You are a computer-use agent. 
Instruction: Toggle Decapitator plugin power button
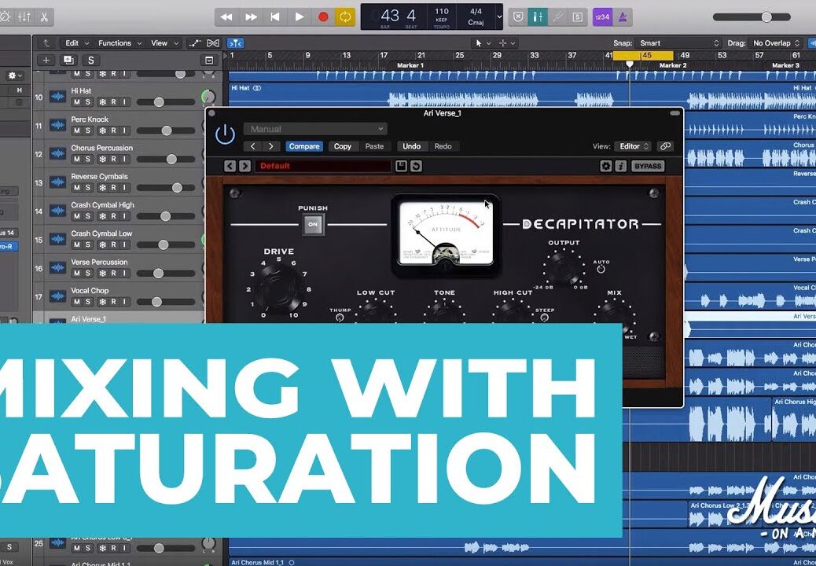coord(225,134)
